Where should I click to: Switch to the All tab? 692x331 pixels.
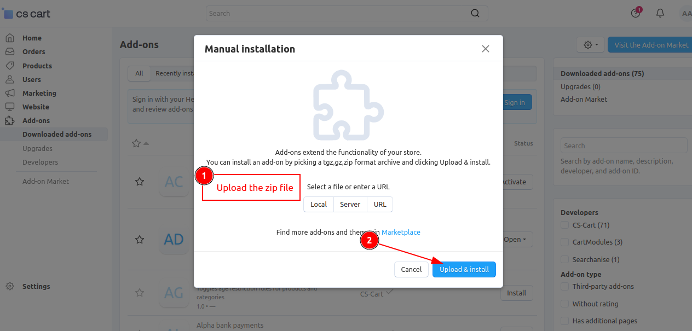[x=139, y=73]
